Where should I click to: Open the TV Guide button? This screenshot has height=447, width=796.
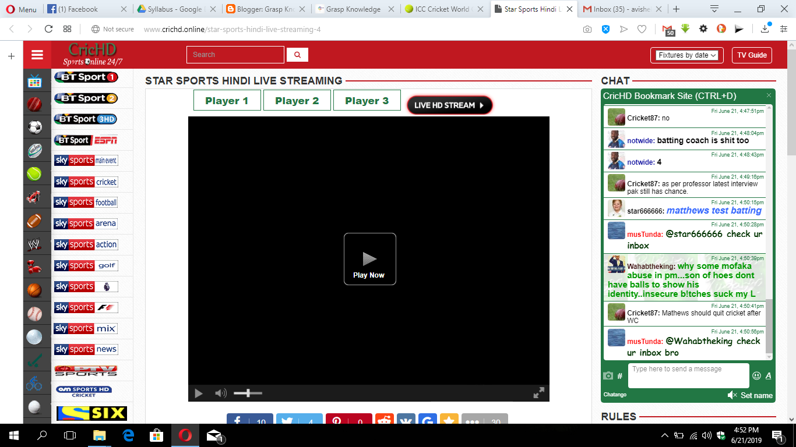[x=752, y=55]
